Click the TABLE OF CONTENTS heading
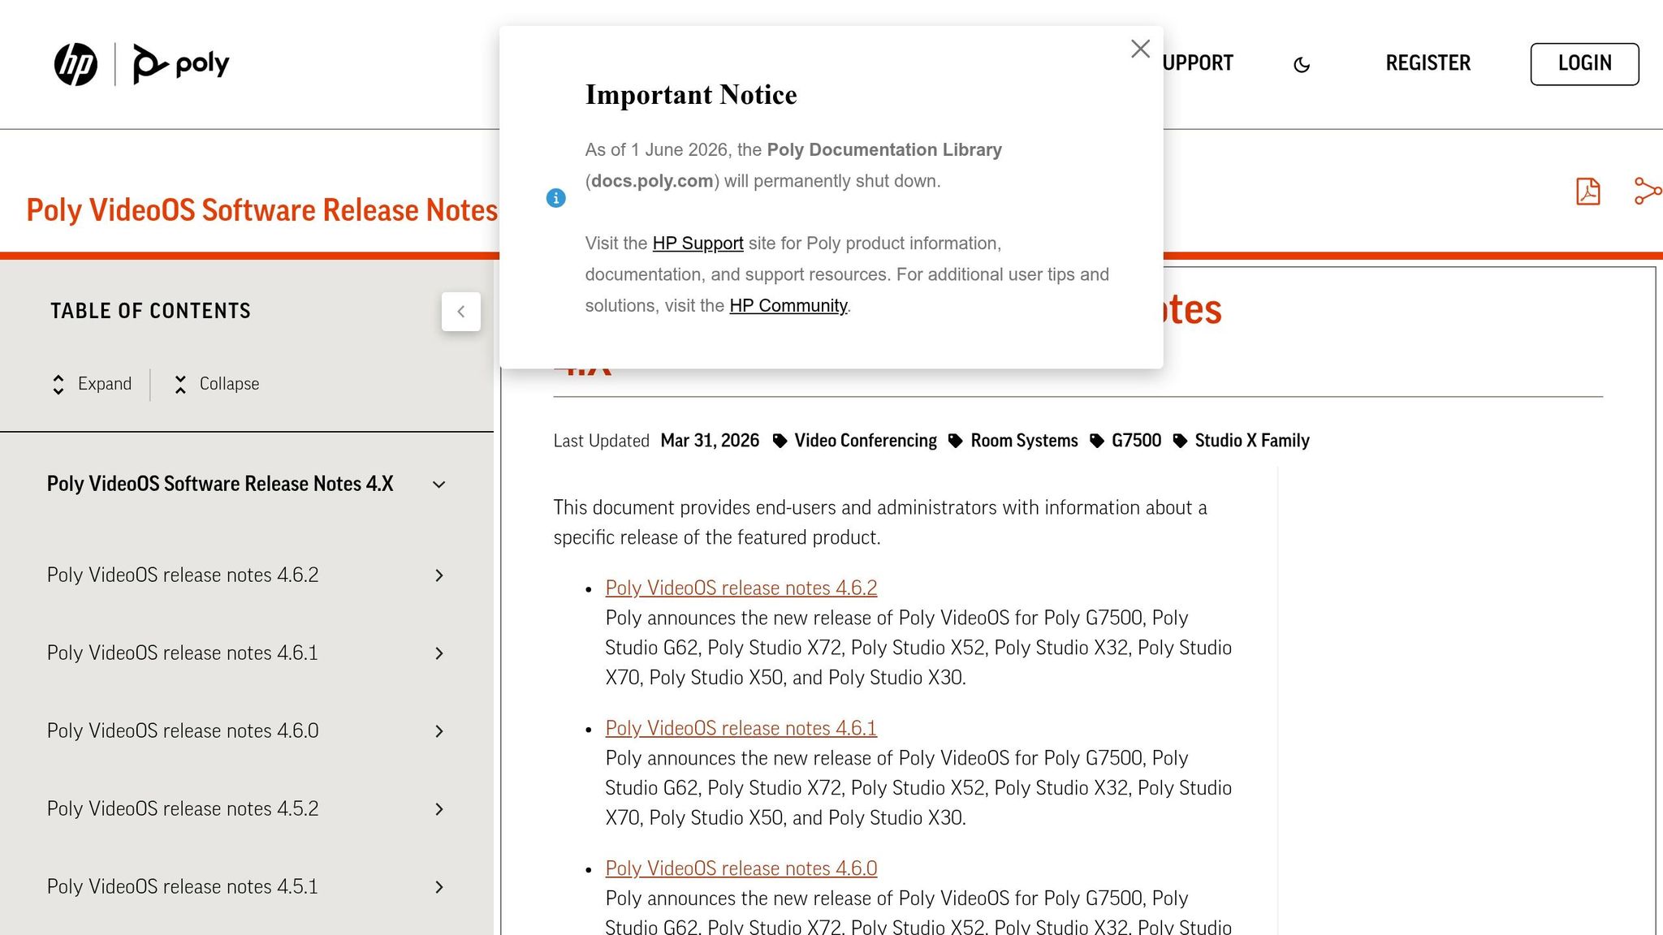 click(151, 311)
